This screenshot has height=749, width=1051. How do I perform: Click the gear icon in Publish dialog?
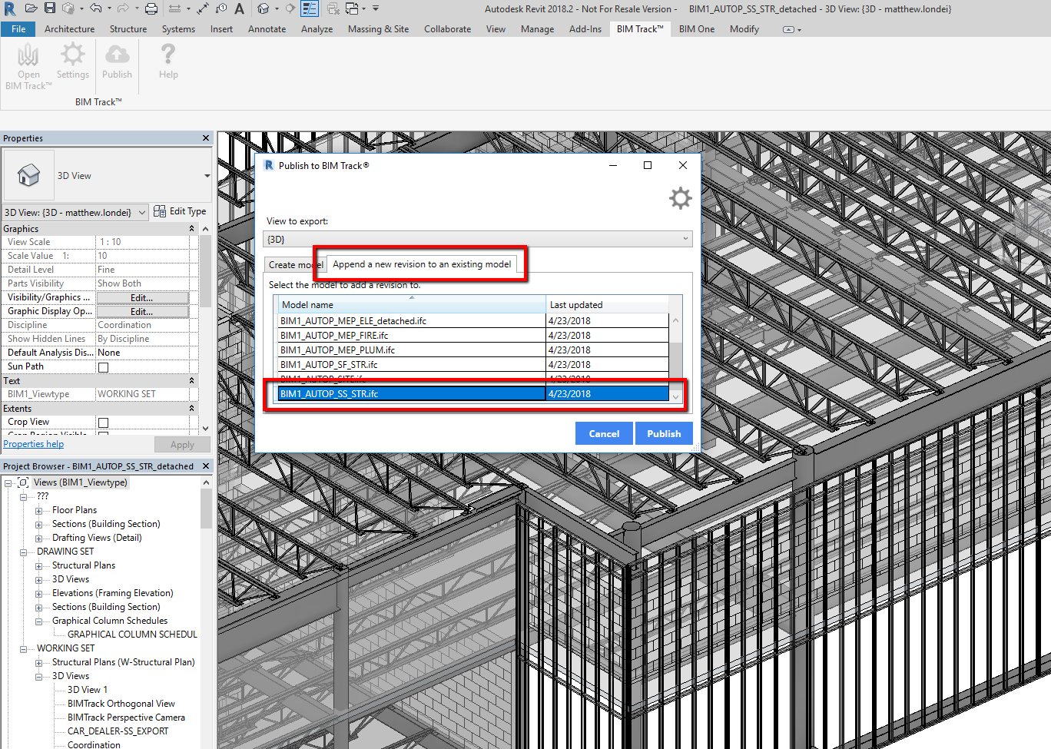(680, 198)
